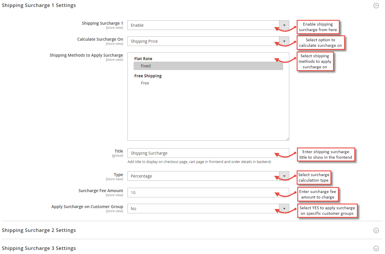The height and width of the screenshot is (254, 385).
Task: Select Fixed under Flat Rate shipping methods
Action: tap(208, 66)
